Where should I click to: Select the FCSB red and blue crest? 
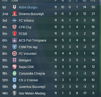[x=14, y=34]
